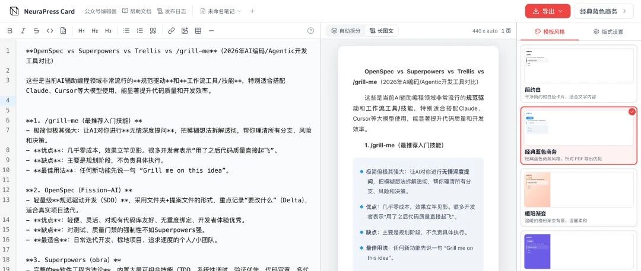Open the 模板风格 tab

point(550,31)
